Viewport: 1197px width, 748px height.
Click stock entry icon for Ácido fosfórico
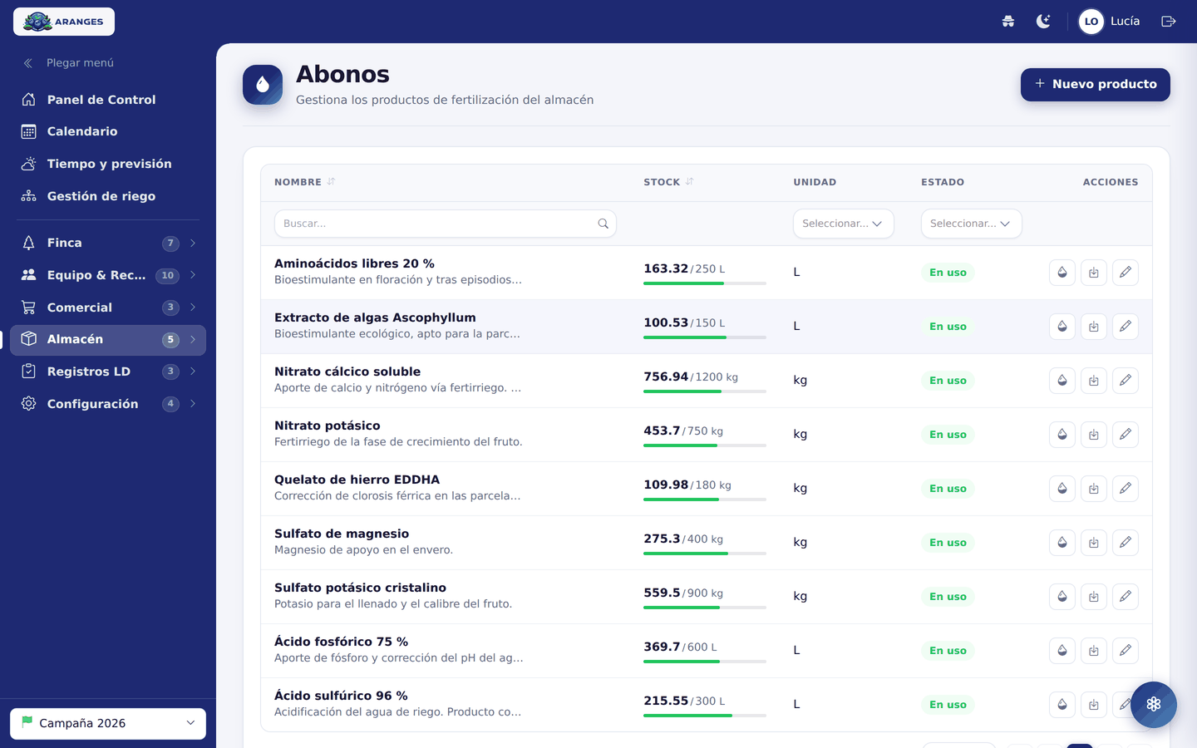pos(1094,651)
